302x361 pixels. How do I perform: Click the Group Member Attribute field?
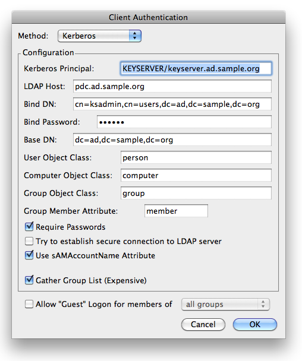pos(176,211)
